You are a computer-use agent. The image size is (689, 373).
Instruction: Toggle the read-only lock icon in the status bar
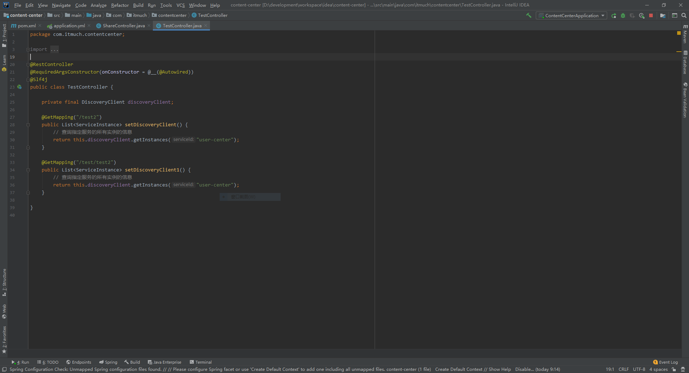pyautogui.click(x=674, y=369)
